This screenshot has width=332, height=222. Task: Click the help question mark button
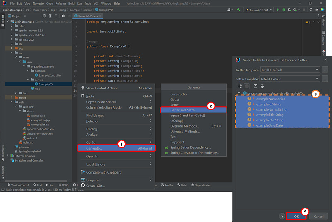pos(282,216)
